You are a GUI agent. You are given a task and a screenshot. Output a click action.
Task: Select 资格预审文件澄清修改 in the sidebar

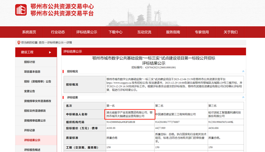[x=36, y=101]
